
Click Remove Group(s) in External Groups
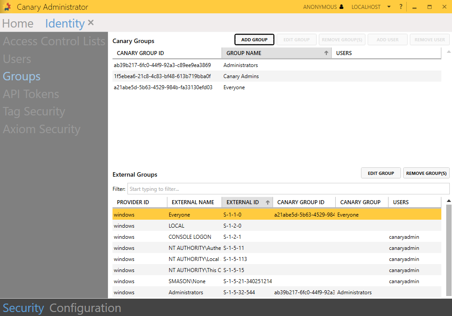click(426, 173)
